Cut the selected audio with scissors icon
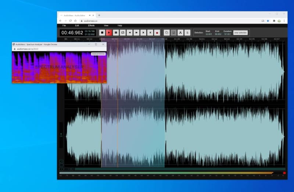Image resolution: width=294 pixels, height=192 pixels. 180,33
